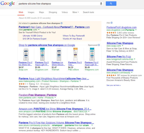
Task: Switch to the Maps tab
Action: point(41,12)
